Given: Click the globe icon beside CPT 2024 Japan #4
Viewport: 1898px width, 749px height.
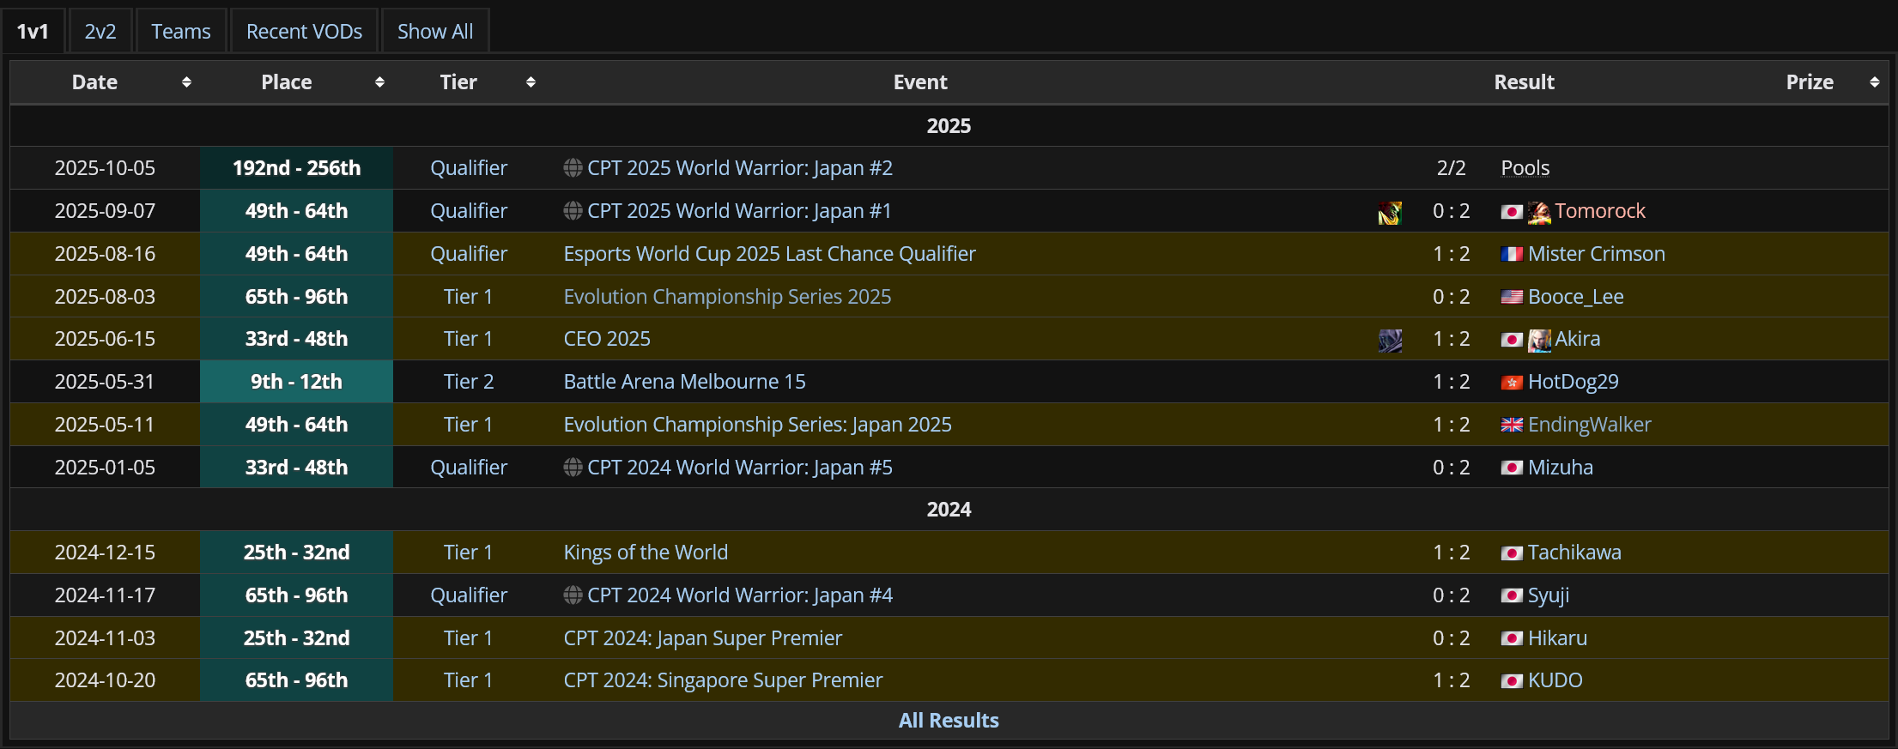Looking at the screenshot, I should (x=573, y=595).
